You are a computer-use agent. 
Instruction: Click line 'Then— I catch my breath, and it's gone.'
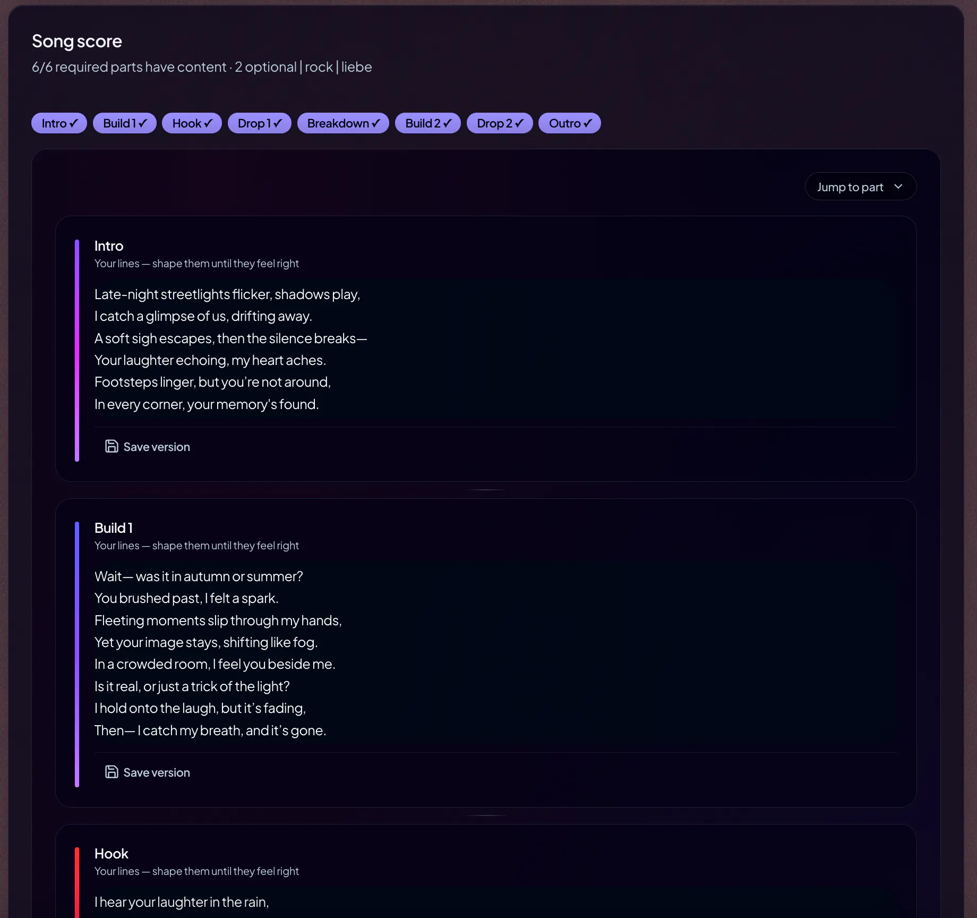[210, 730]
